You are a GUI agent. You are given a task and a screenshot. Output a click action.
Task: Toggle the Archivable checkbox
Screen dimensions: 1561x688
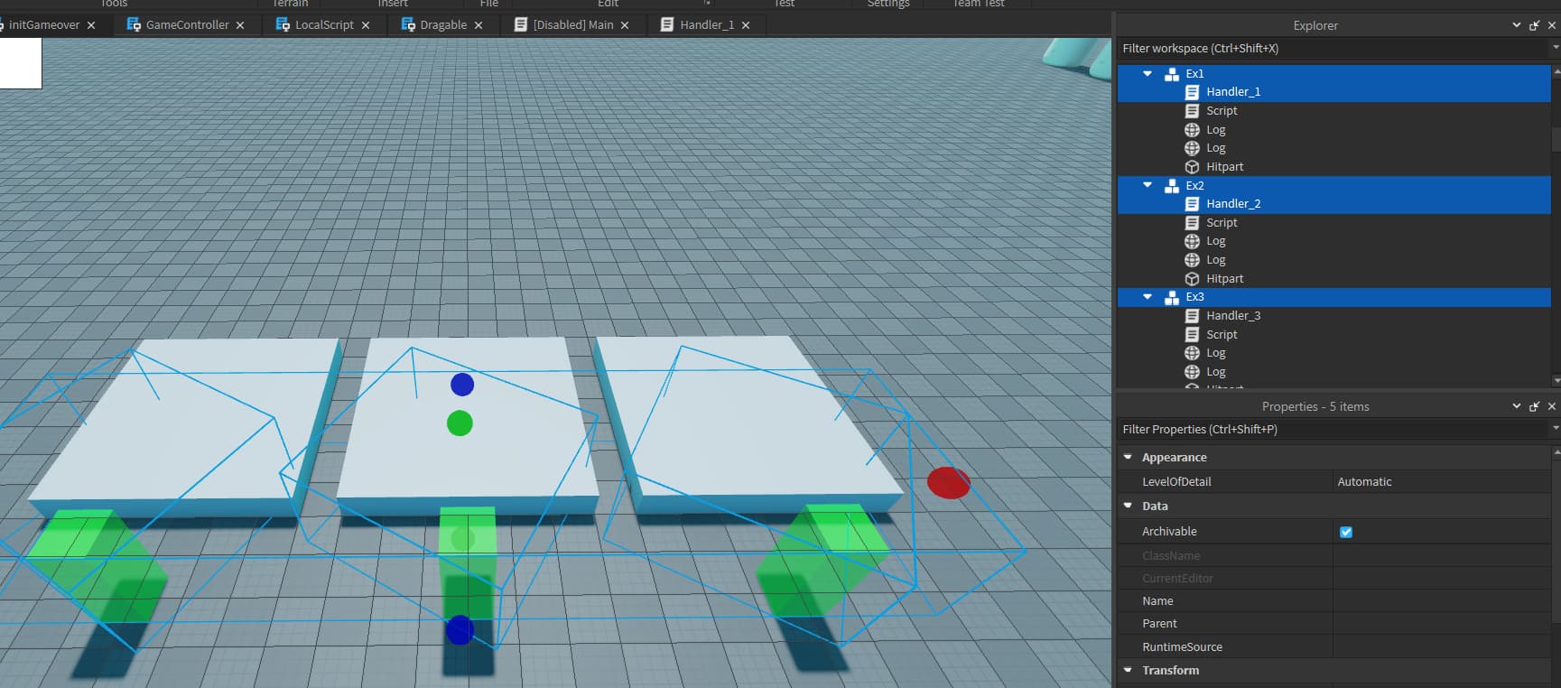[x=1346, y=532]
